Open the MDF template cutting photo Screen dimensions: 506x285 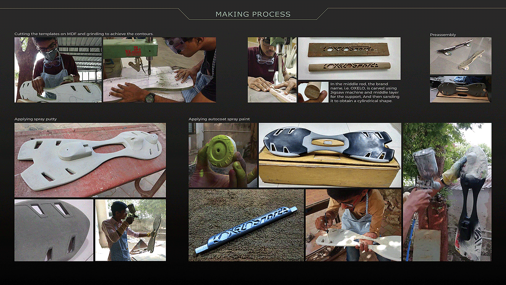coord(58,70)
